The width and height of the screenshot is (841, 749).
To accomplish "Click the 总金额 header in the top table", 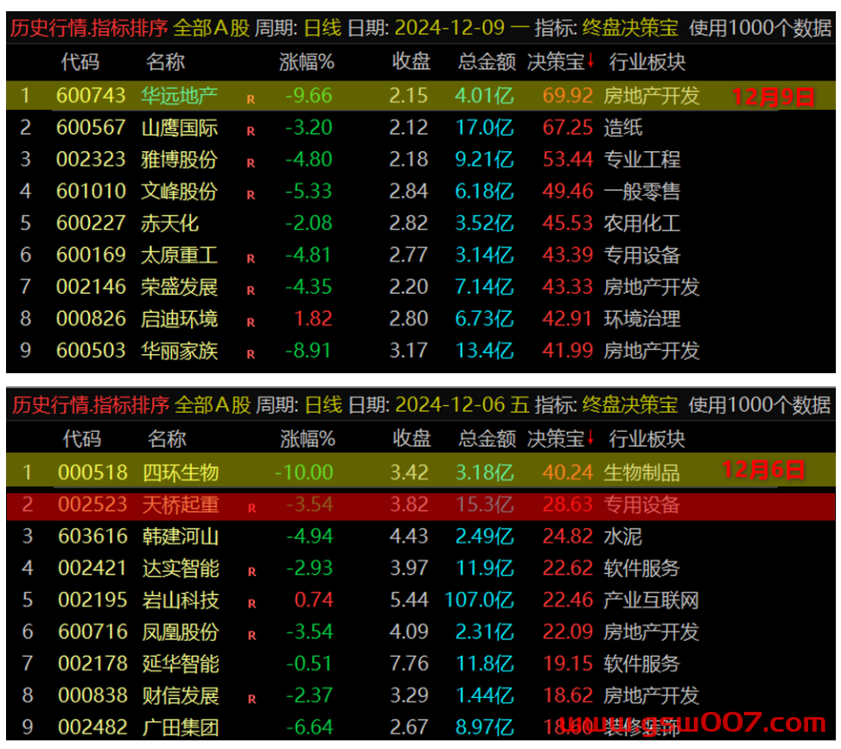I will click(x=487, y=62).
